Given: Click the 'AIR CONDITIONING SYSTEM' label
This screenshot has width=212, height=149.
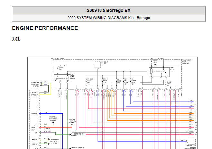Looking at the screenshot, I should (x=78, y=135).
